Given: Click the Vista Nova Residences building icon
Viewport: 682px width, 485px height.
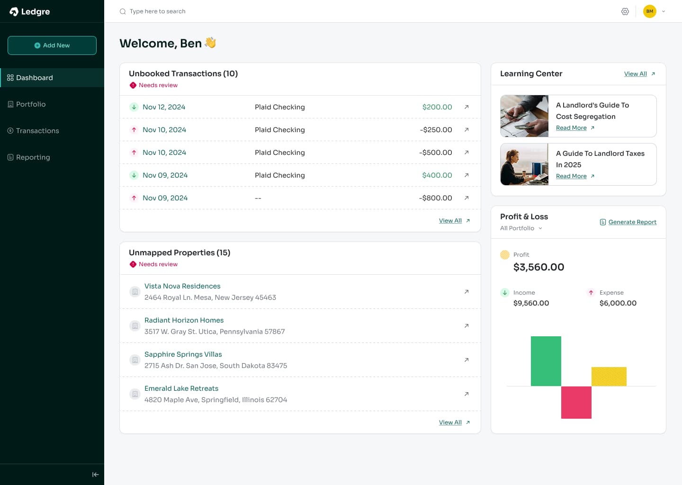Looking at the screenshot, I should point(135,292).
